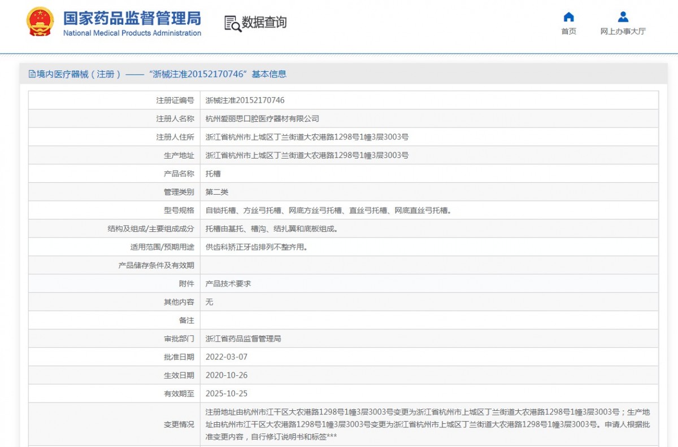Click the 审批部门 label
Screen dimensions: 678x447
(179, 339)
